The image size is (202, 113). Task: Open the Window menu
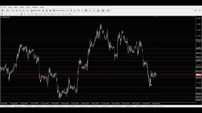tap(35, 7)
